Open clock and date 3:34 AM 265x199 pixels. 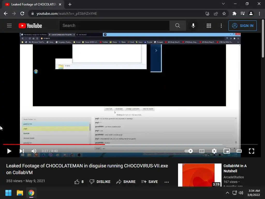tap(254, 193)
